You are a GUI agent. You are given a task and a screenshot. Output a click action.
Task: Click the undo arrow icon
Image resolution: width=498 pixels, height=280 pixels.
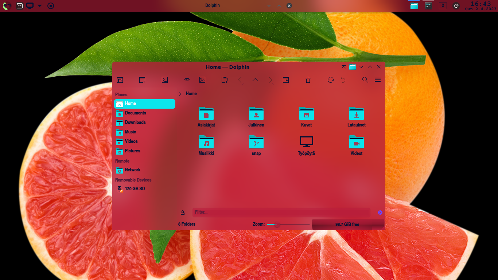(343, 80)
